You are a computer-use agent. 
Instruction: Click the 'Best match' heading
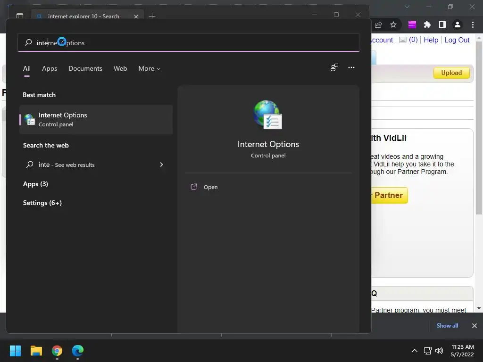39,95
